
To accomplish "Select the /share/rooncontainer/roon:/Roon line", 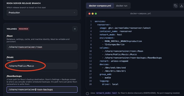I will click(122, 51).
